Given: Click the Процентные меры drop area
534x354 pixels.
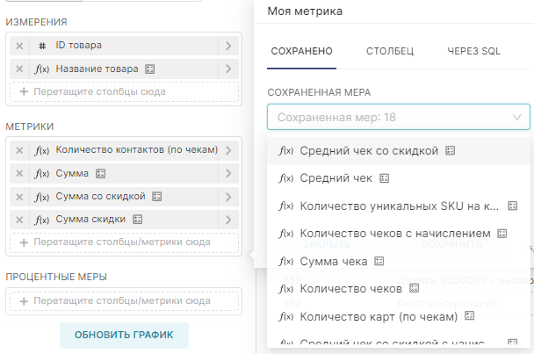Looking at the screenshot, I should tap(123, 301).
